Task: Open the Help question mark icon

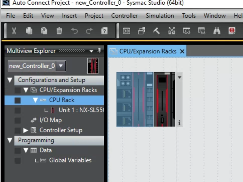Action: pyautogui.click(x=104, y=31)
